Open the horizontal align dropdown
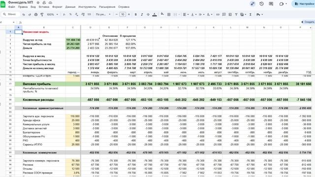Image resolution: width=315 pixels, height=177 pixels. pyautogui.click(x=186, y=14)
